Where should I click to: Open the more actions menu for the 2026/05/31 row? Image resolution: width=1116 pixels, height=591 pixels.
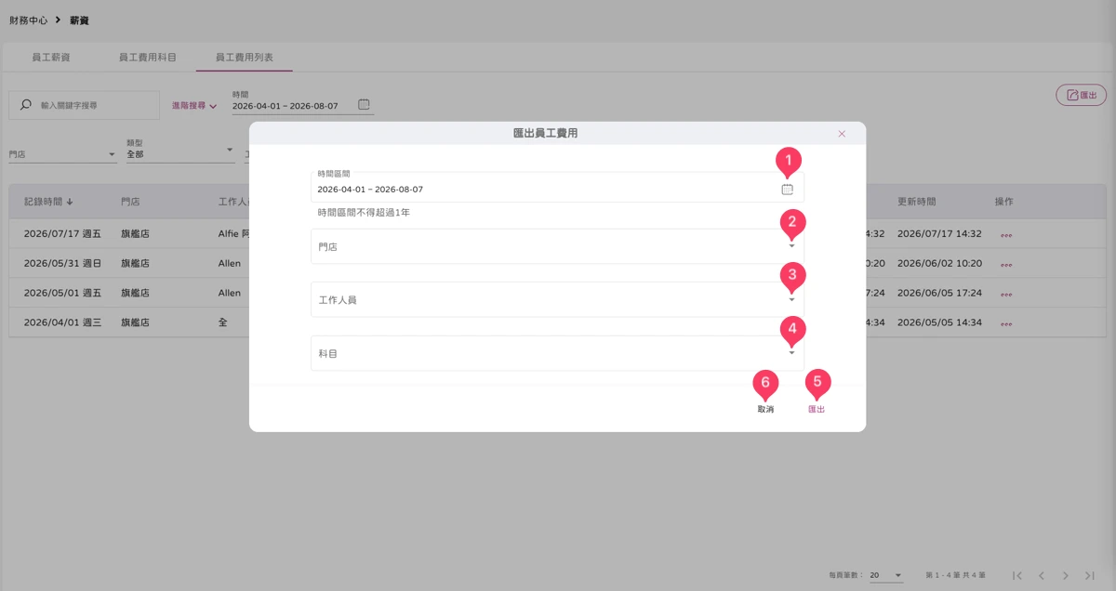(x=1006, y=265)
